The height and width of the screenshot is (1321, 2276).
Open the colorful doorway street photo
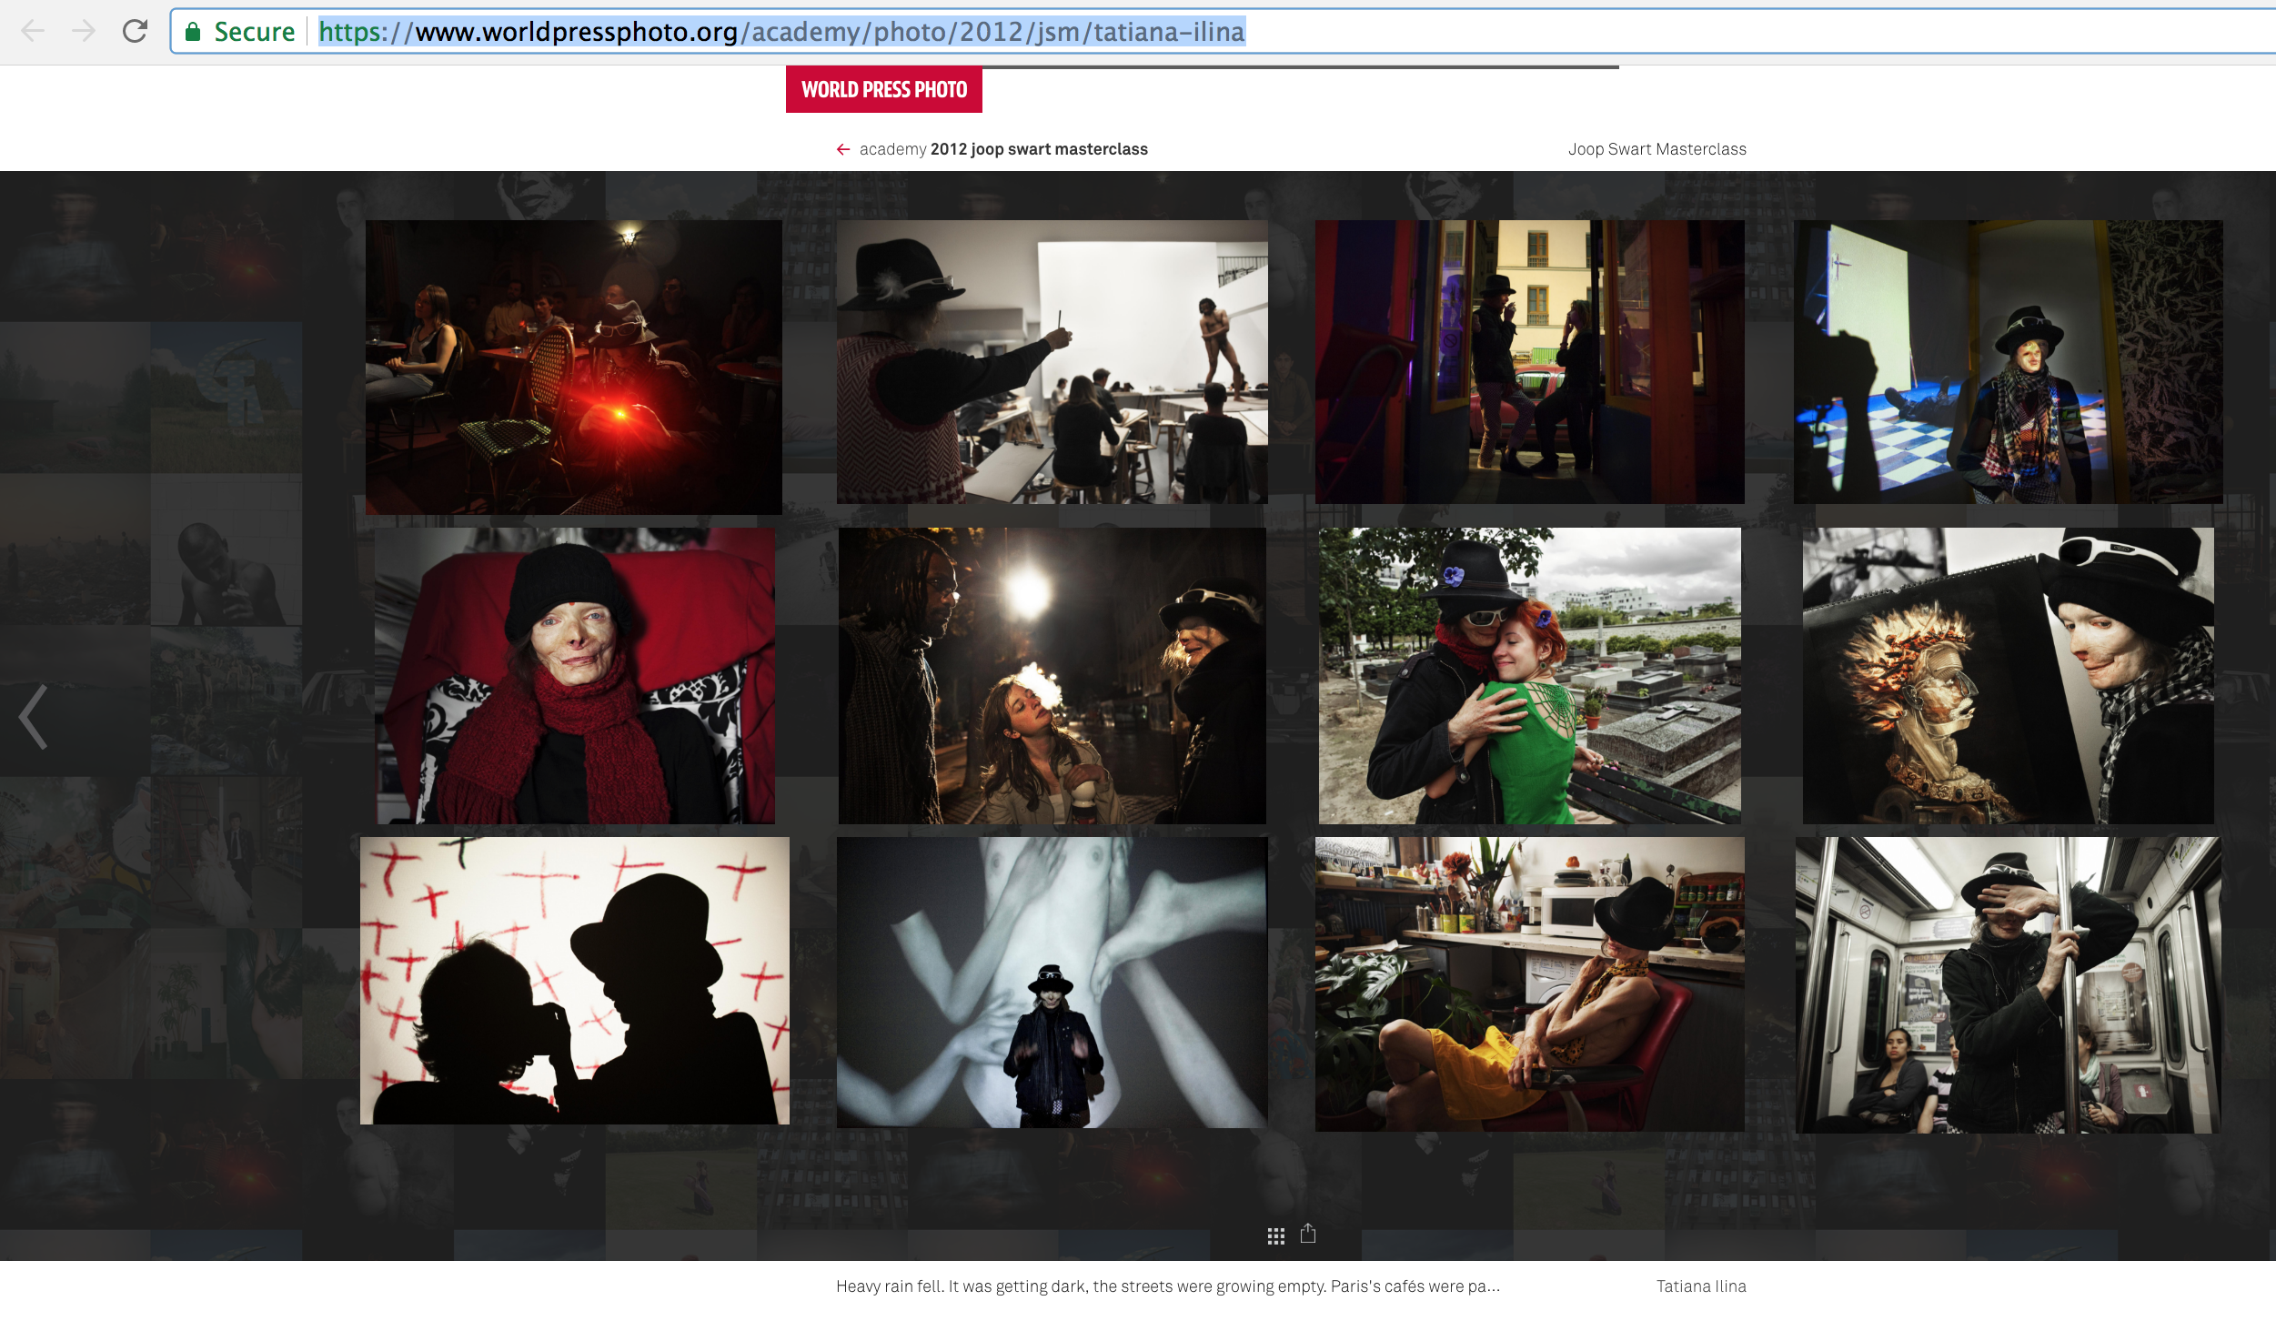coord(1530,362)
